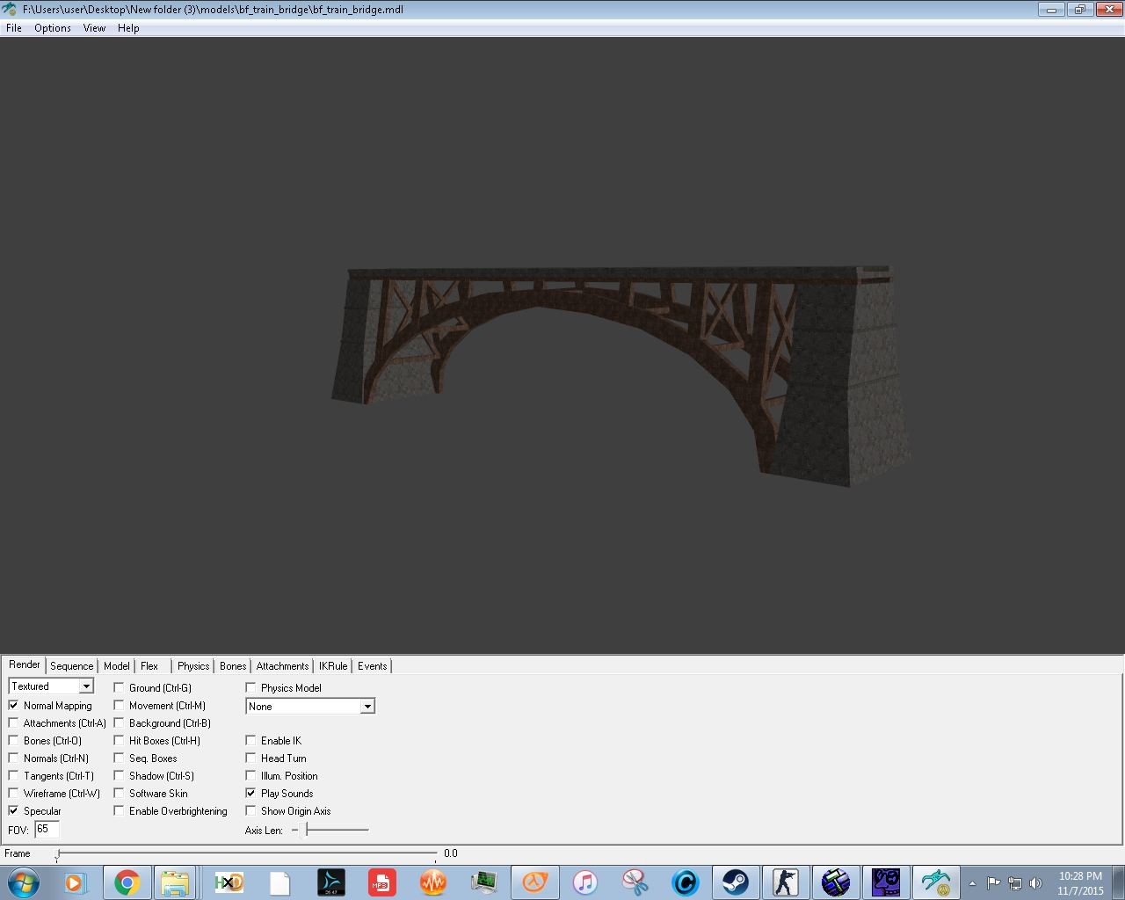Start CCleaner from the taskbar
Screen dimensions: 1125x900
pyautogui.click(x=686, y=882)
